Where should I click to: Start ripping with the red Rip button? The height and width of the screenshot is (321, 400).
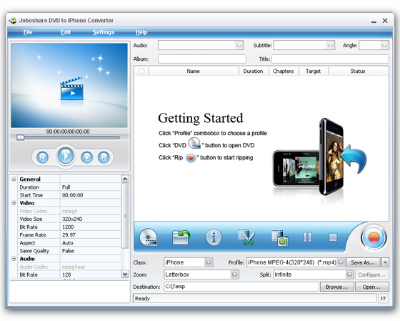click(x=374, y=237)
